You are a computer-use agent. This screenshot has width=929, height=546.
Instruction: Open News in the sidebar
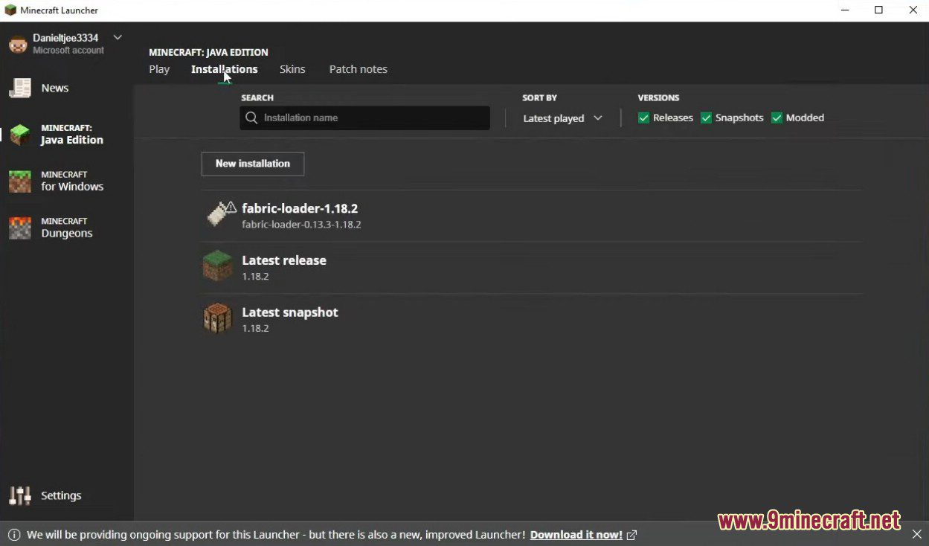[x=55, y=88]
